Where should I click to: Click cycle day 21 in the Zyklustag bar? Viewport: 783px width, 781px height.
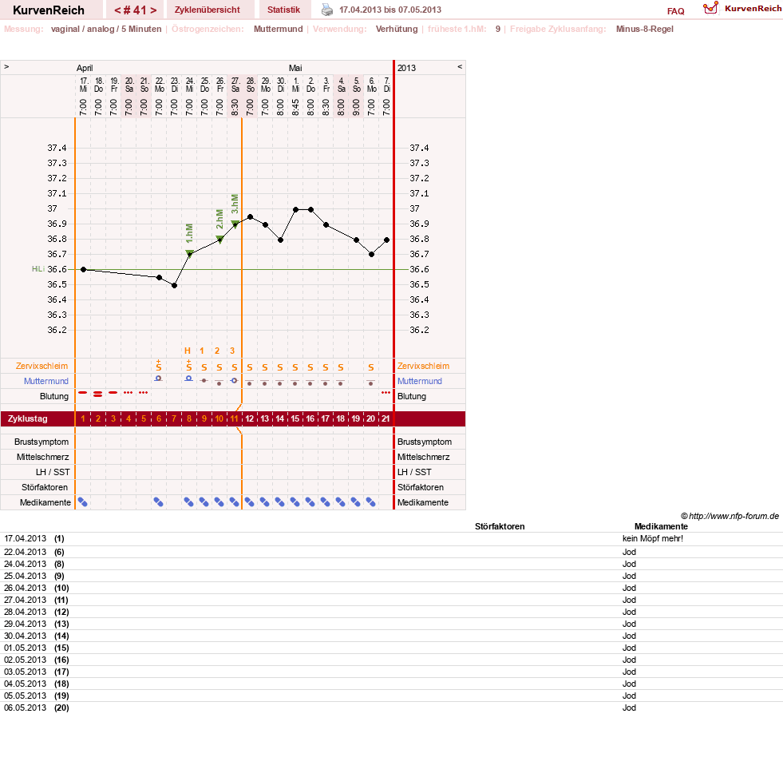click(386, 418)
